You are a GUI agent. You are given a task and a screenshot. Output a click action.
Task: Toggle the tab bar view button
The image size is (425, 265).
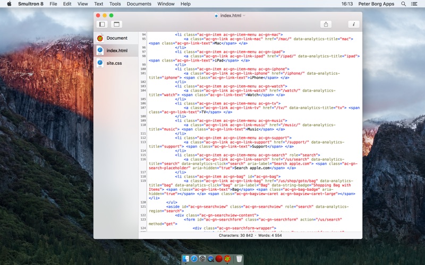tap(116, 24)
